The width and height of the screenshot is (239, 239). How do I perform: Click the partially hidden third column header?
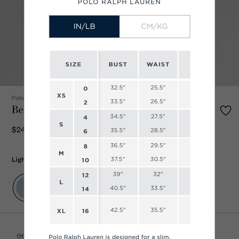pos(185,64)
